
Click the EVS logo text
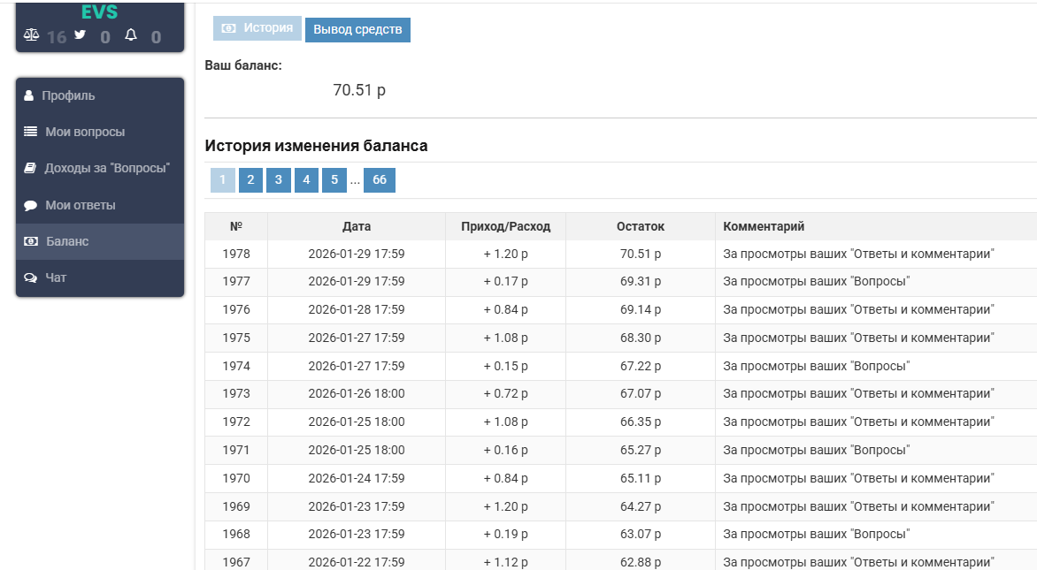pos(100,11)
